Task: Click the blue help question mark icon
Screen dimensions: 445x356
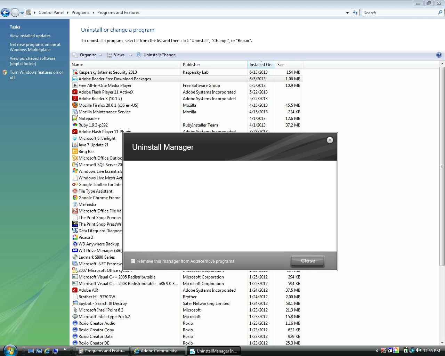Action: click(439, 55)
